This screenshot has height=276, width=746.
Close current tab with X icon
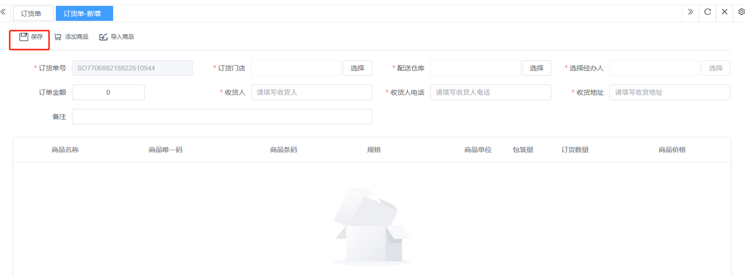tap(724, 12)
